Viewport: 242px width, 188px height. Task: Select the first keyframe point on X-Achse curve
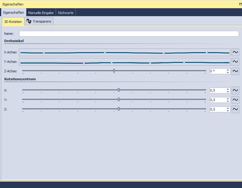click(20, 53)
